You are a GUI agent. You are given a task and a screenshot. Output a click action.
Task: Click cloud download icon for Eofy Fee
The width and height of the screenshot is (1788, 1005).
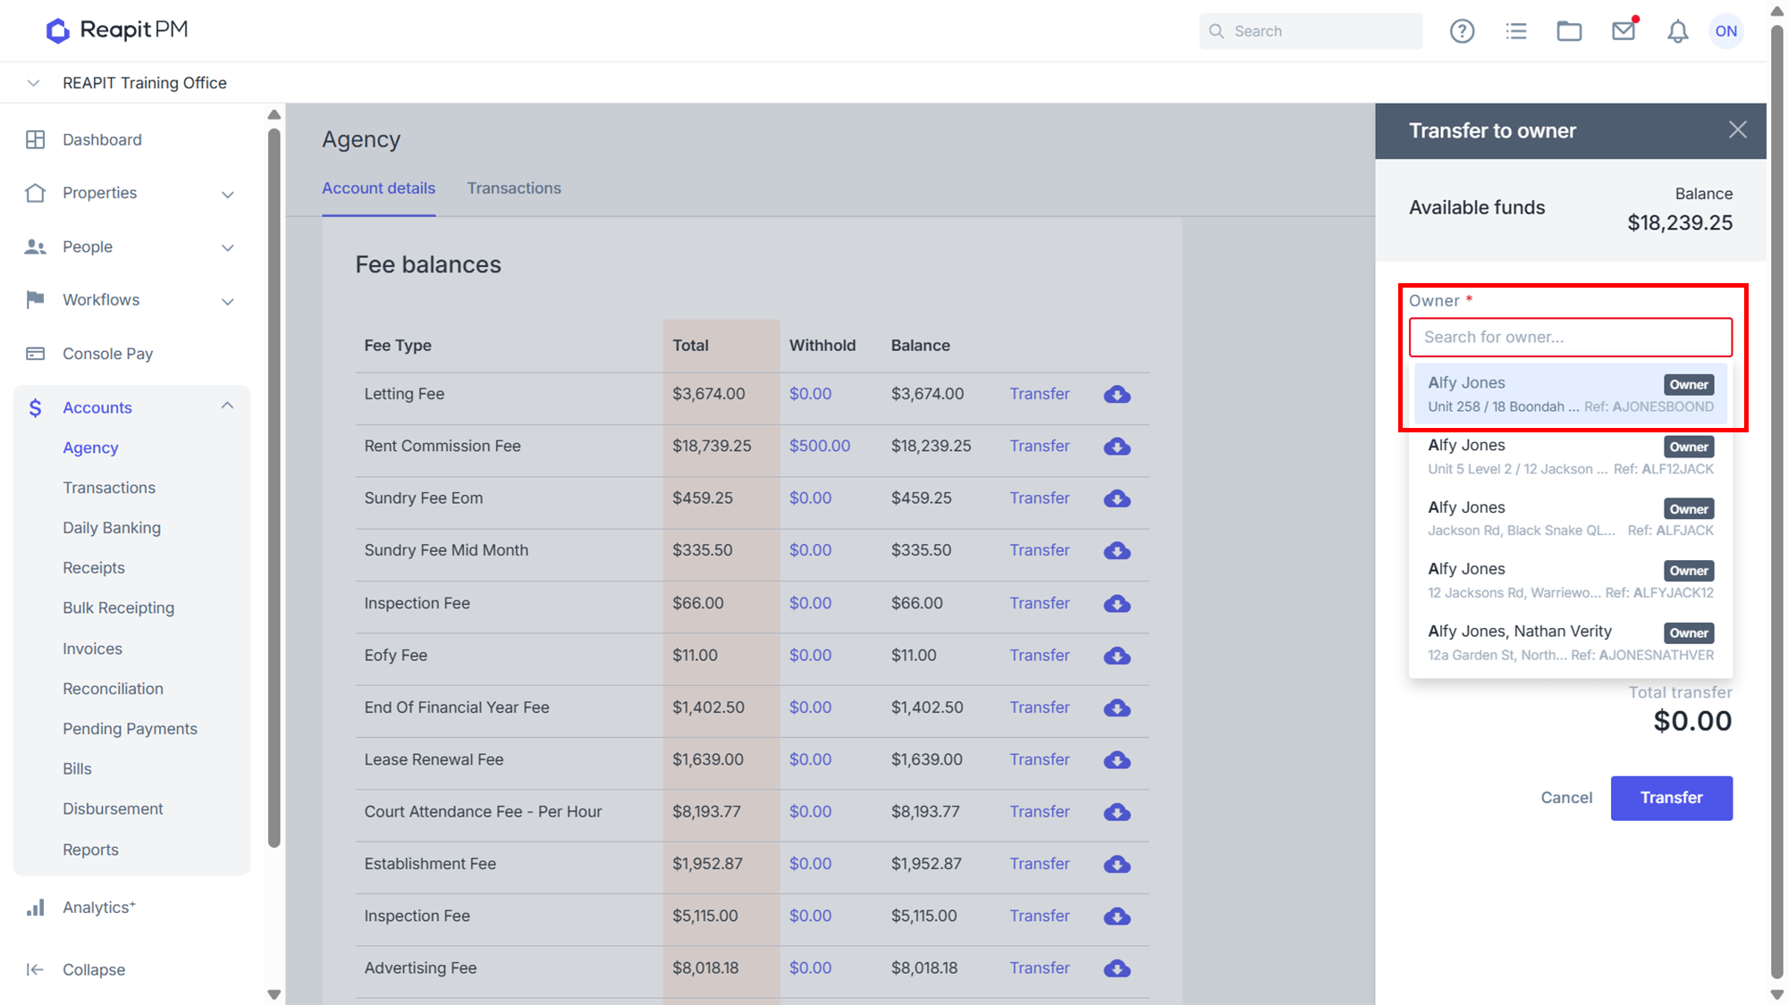click(1117, 656)
